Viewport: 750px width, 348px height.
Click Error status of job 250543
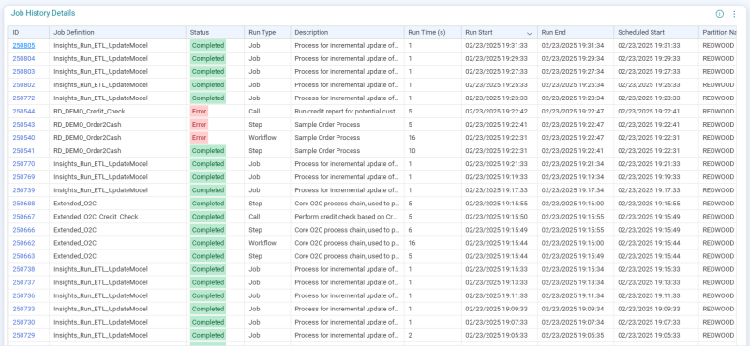(199, 125)
